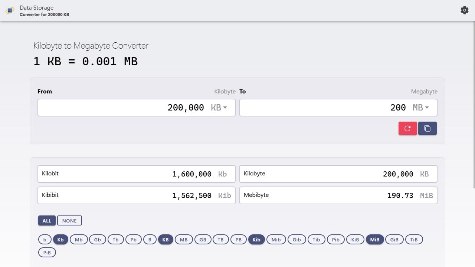The width and height of the screenshot is (475, 267).
Task: Disable the MiB unit toggle
Action: [x=375, y=240]
